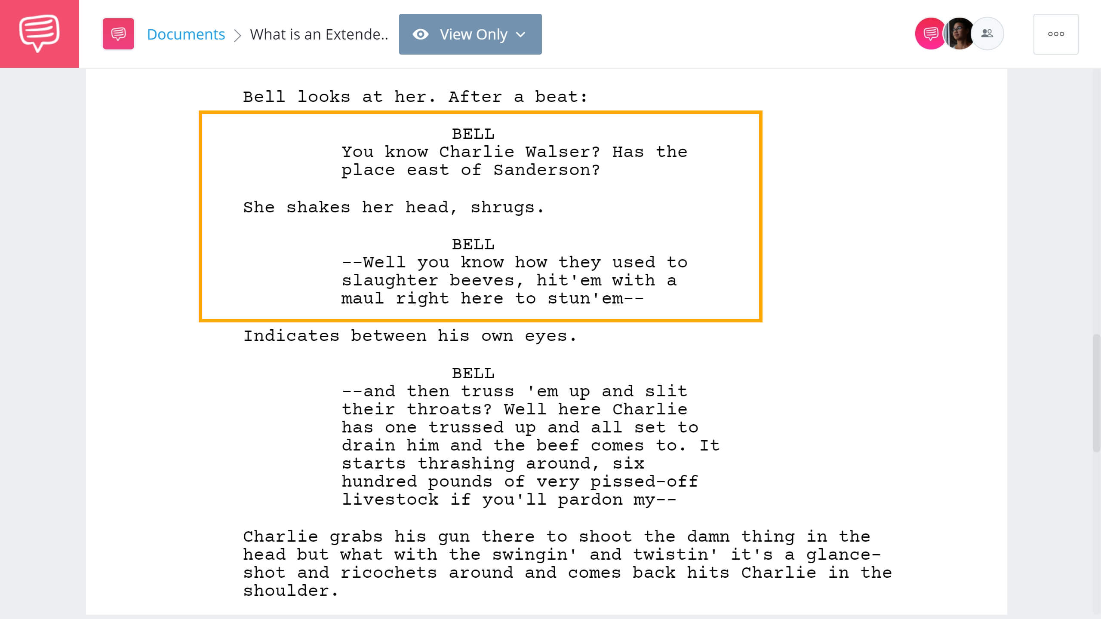This screenshot has height=619, width=1101.
Task: Select the 'What is an Extende..' breadcrumb tab
Action: 319,34
